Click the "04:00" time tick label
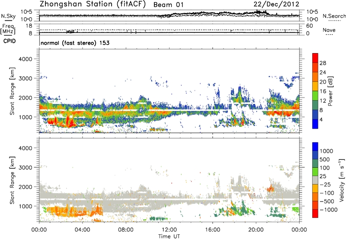Image resolution: width=346 pixels, height=239 pixels. [x=82, y=230]
